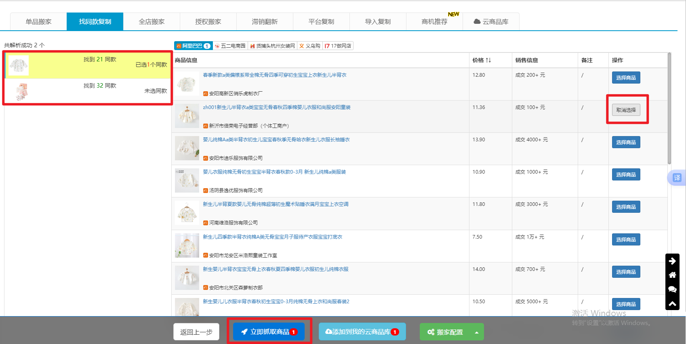Viewport: 686px width, 344px height.
Task: Click the 立即抓取商品 button
Action: tap(269, 332)
